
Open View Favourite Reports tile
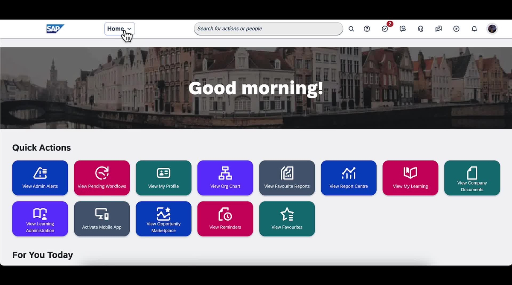(x=287, y=178)
